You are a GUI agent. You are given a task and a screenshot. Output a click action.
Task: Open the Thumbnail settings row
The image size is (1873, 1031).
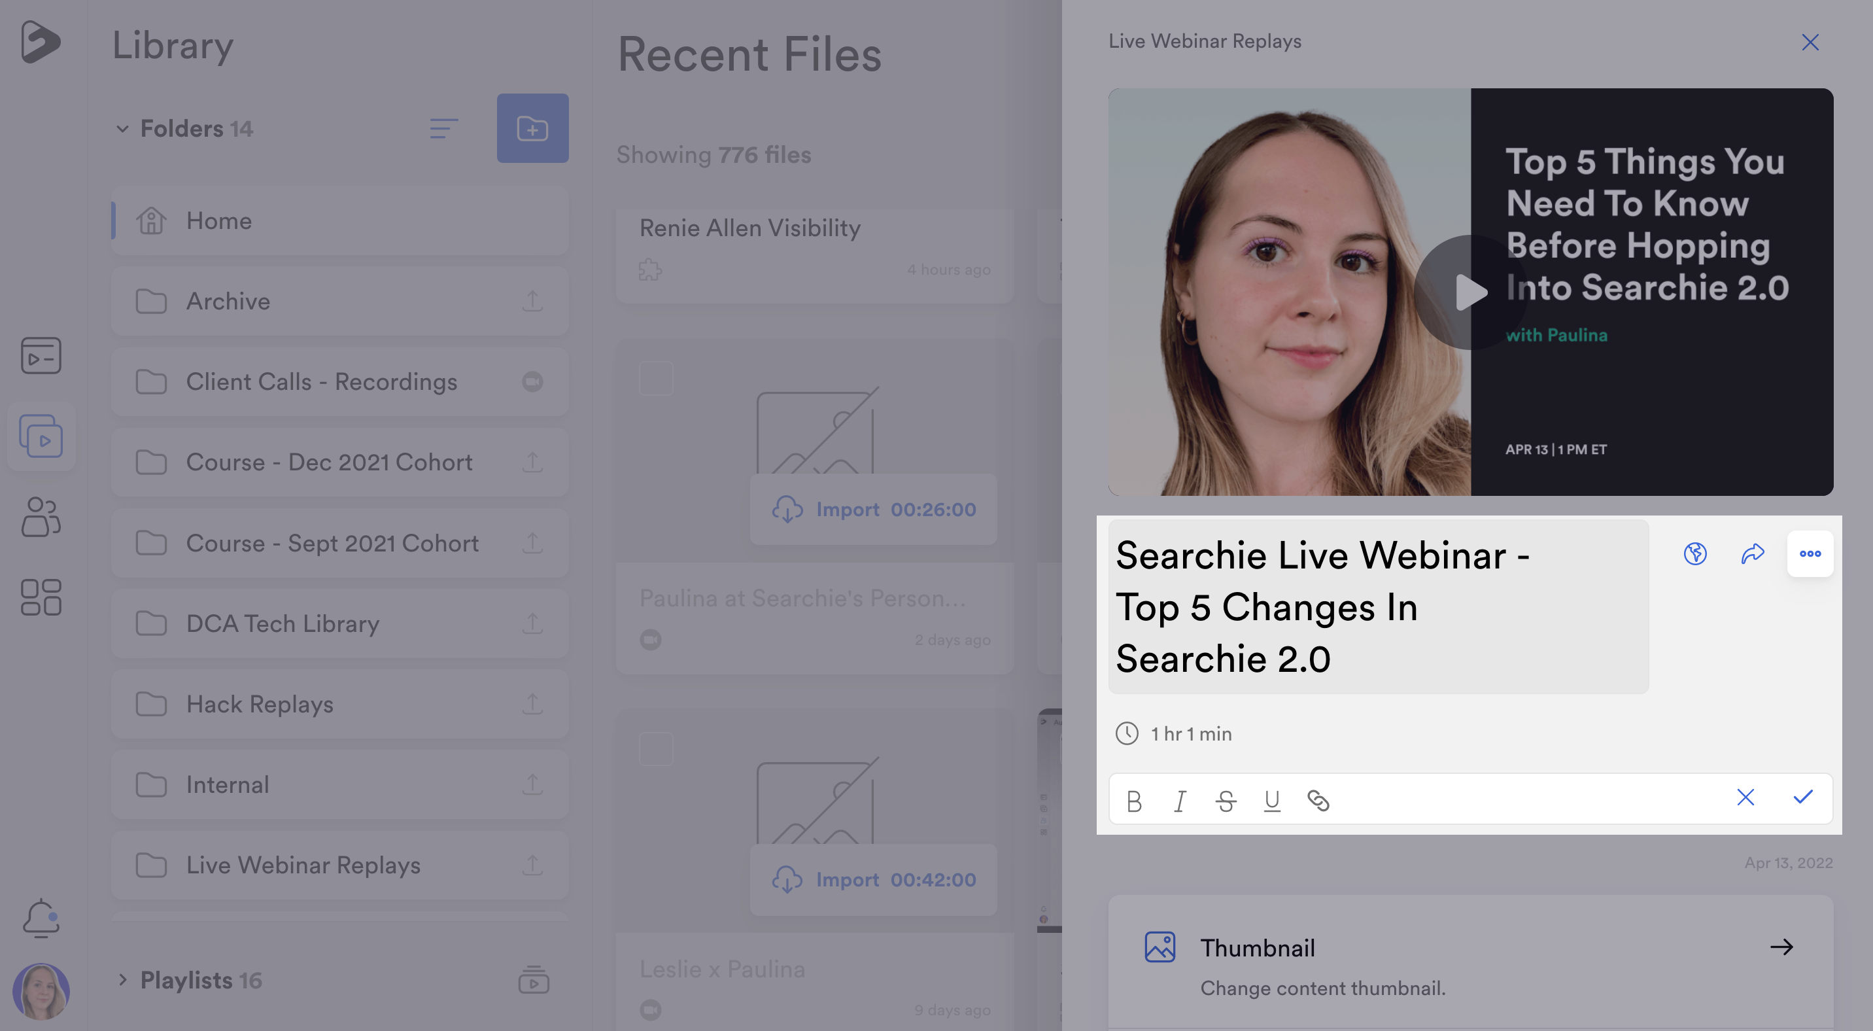point(1470,962)
